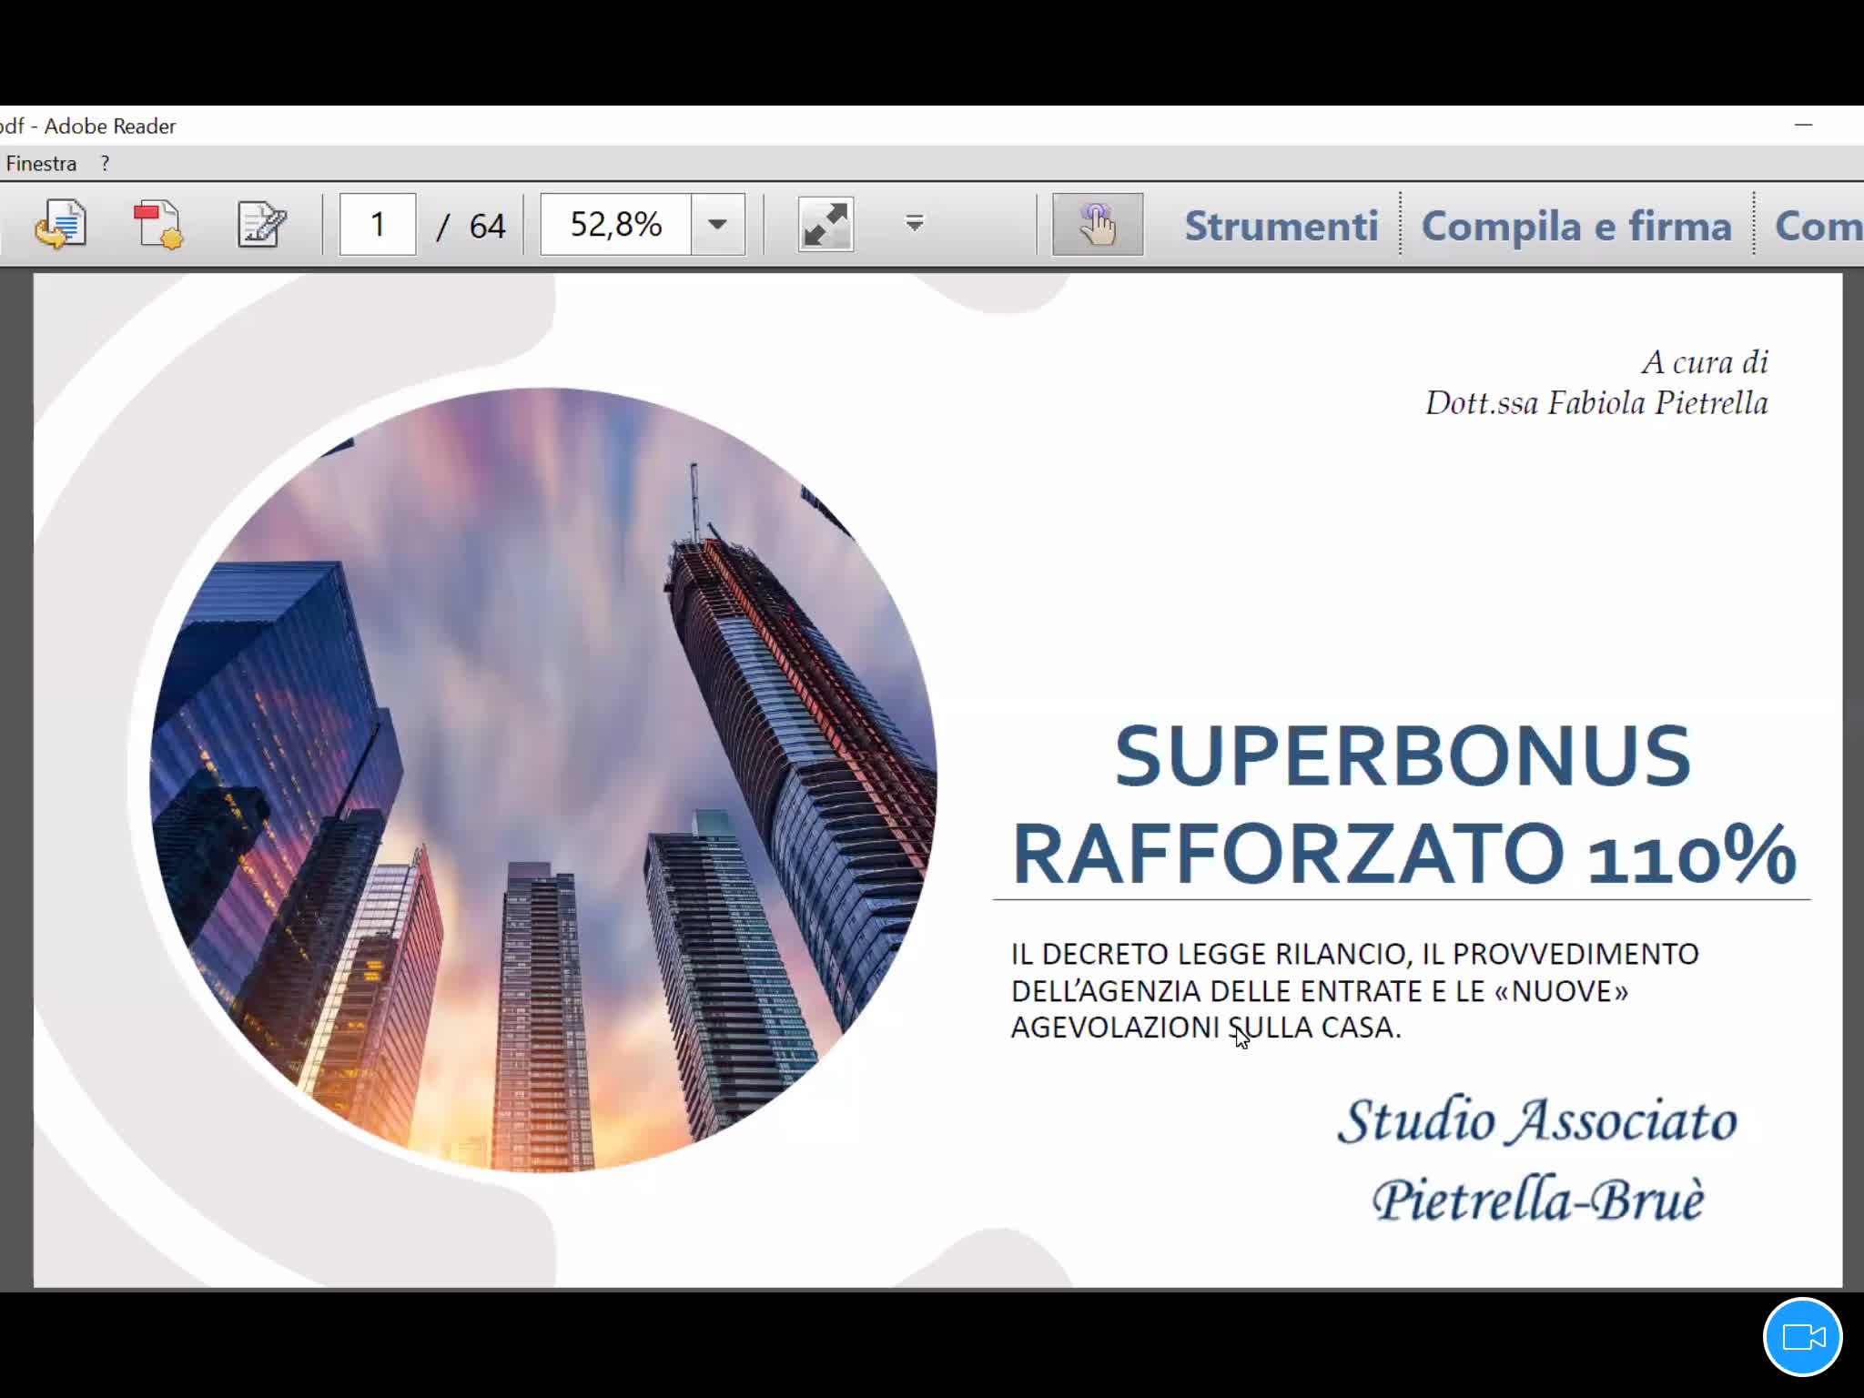Screen dimensions: 1864x1398
Task: Click the fit-to-window expand arrows icon
Action: [826, 224]
